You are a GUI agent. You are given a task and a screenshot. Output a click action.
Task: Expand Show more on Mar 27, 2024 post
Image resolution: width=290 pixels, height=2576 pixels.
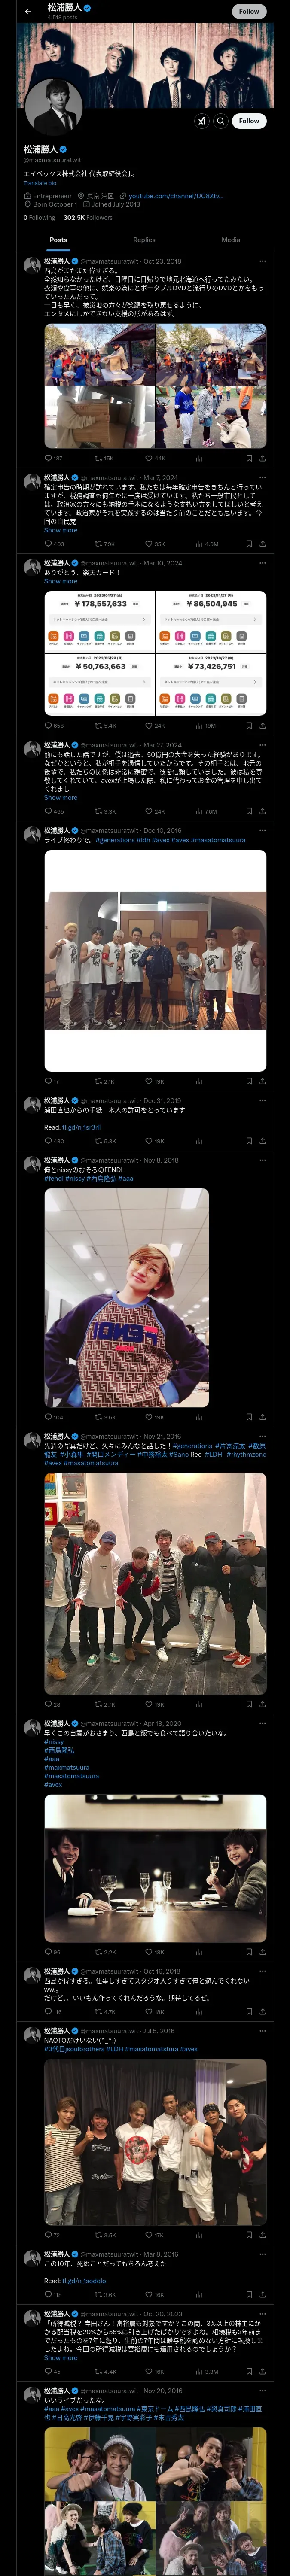60,798
